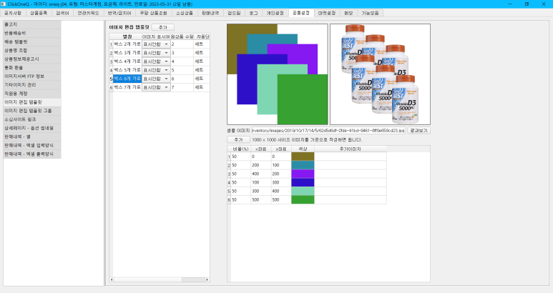This screenshot has width=553, height=293.
Task: Click 추가 button next to 이미지 편집 템플릿
Action: pyautogui.click(x=163, y=27)
